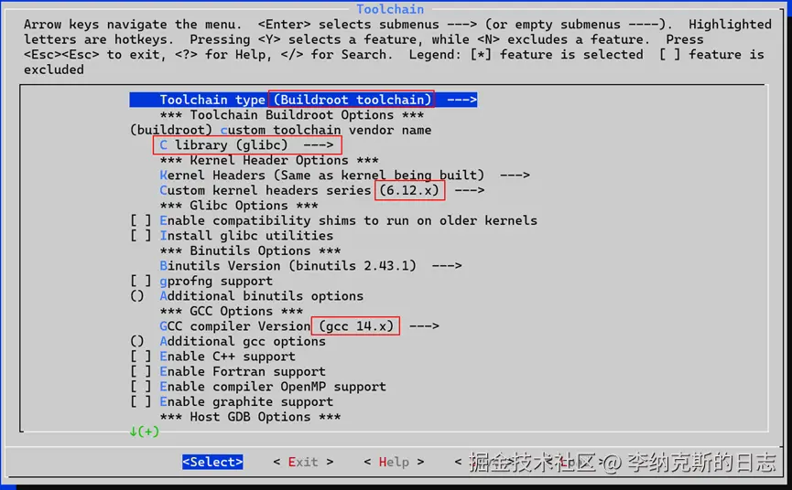The width and height of the screenshot is (792, 490).
Task: Click the GCC Options heading
Action: [232, 311]
